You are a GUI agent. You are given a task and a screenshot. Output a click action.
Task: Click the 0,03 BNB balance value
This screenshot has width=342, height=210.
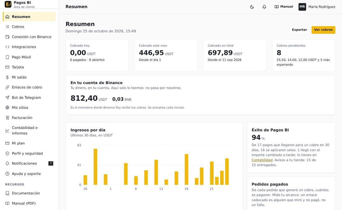click(122, 99)
